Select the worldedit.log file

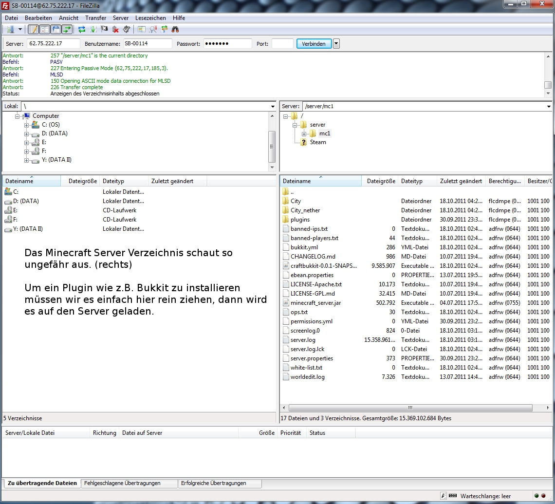pos(308,377)
